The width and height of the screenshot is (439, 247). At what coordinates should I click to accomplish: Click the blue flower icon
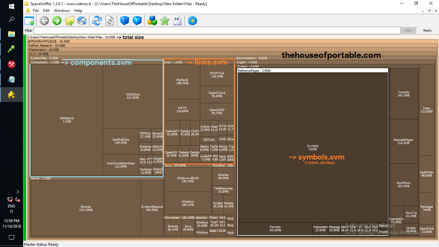tap(192, 21)
